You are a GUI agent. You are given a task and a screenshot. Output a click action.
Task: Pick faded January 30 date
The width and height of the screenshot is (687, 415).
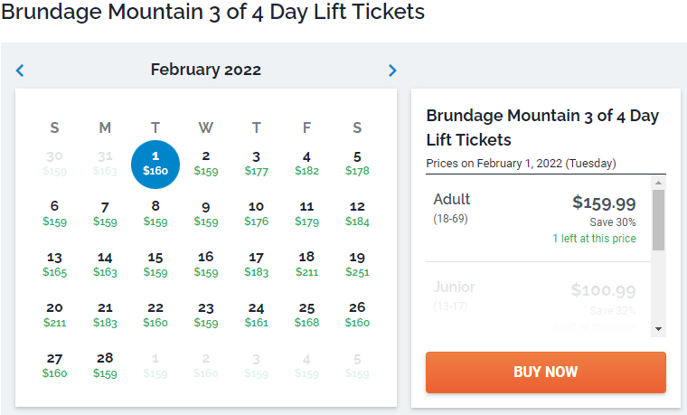click(54, 163)
